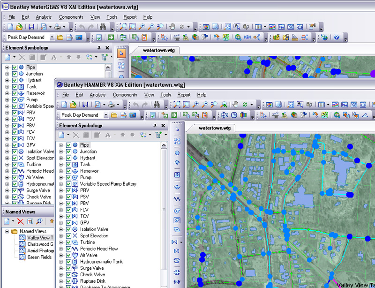Toggle Tank checkbox in WaterGEMS Element Symbology
The image size is (375, 288).
point(15,87)
